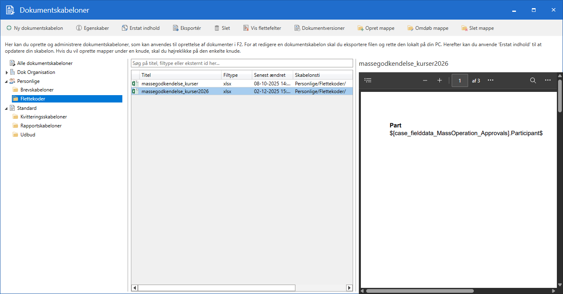Click the template search field

[x=241, y=63]
